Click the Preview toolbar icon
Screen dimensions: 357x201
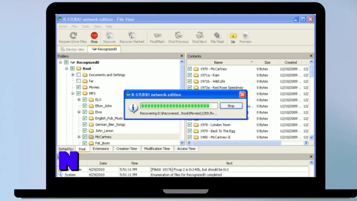coord(245,36)
